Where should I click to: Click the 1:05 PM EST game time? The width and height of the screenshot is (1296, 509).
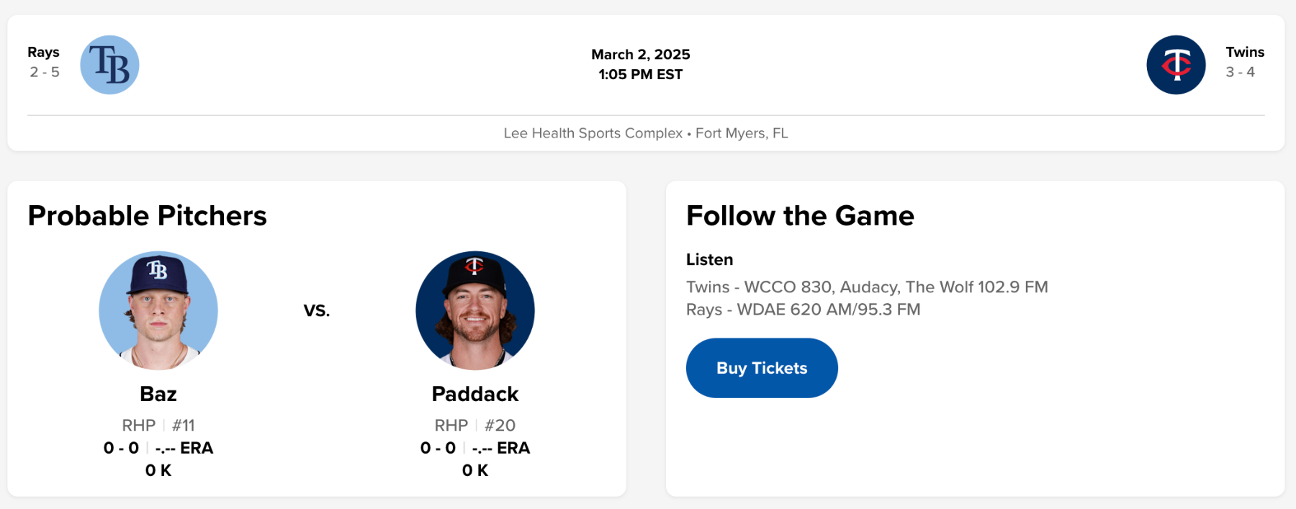640,74
